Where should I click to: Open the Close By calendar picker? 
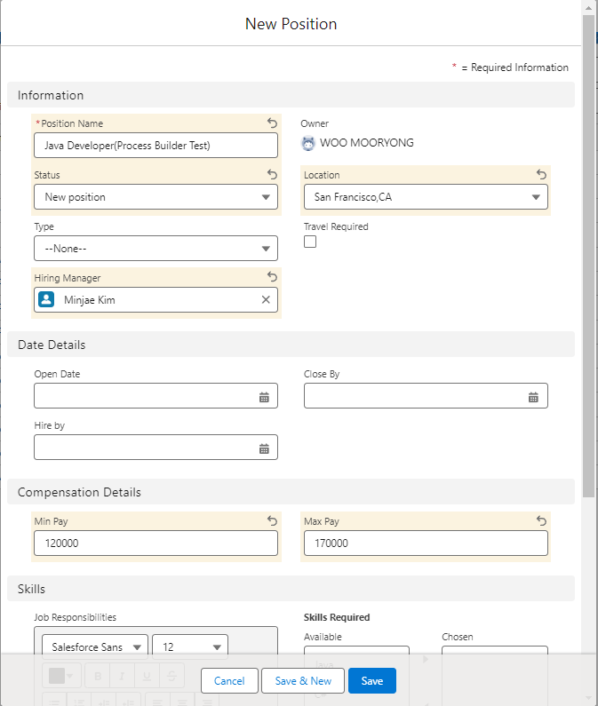pyautogui.click(x=533, y=397)
